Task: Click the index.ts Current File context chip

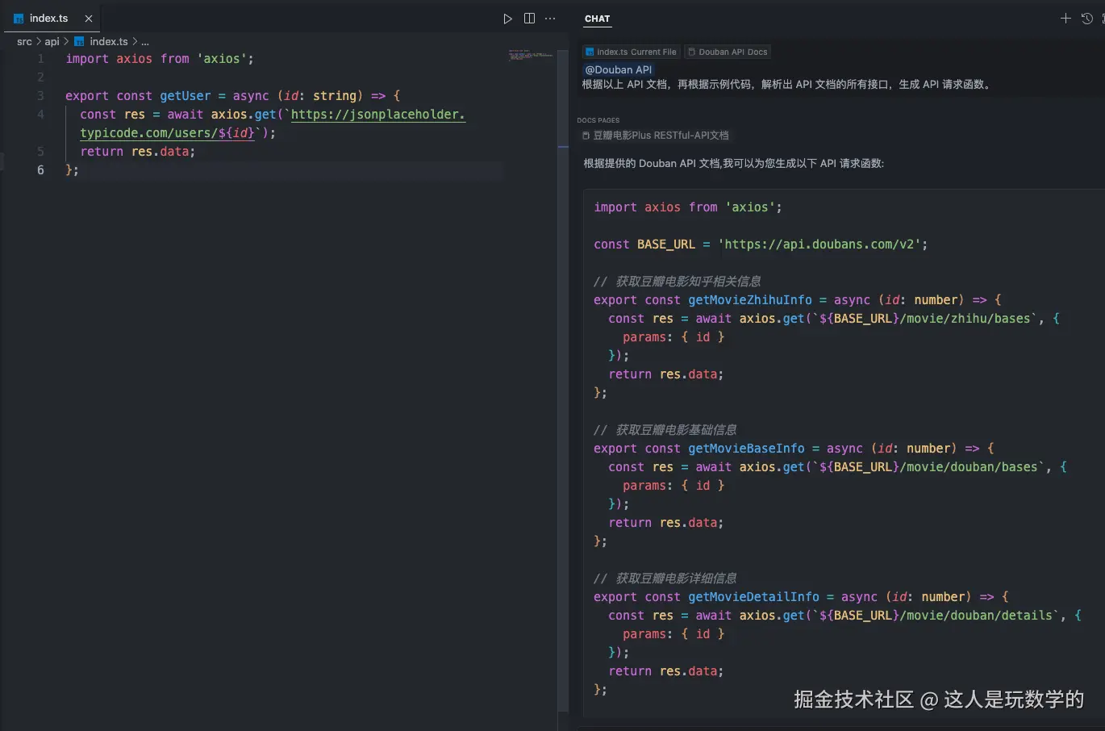Action: coord(632,52)
